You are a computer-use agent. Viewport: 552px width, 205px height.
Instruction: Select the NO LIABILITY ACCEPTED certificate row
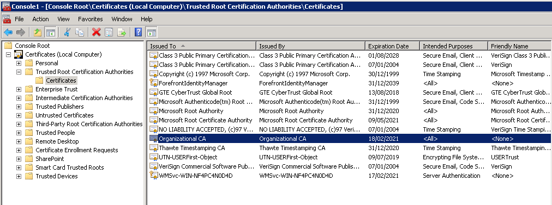pos(349,129)
